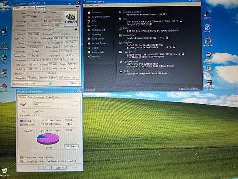Image resolution: width=238 pixels, height=179 pixels.
Task: Click the Bus Interface question mark icon
Action: pyautogui.click(x=77, y=38)
